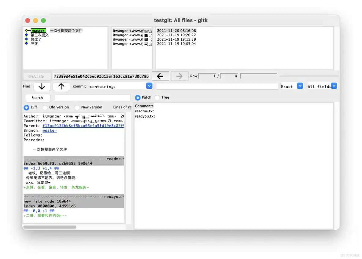Open the Exact match type dropdown
The height and width of the screenshot is (259, 362).
coord(300,86)
